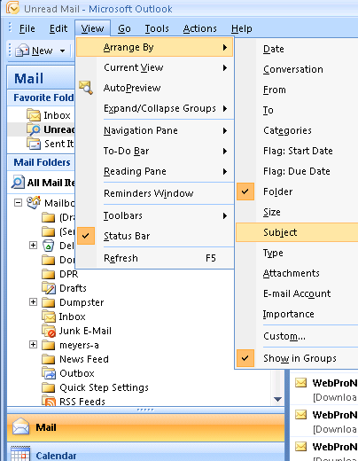This screenshot has width=358, height=461.
Task: Click the third WebProN message envelope icon
Action: (x=301, y=447)
